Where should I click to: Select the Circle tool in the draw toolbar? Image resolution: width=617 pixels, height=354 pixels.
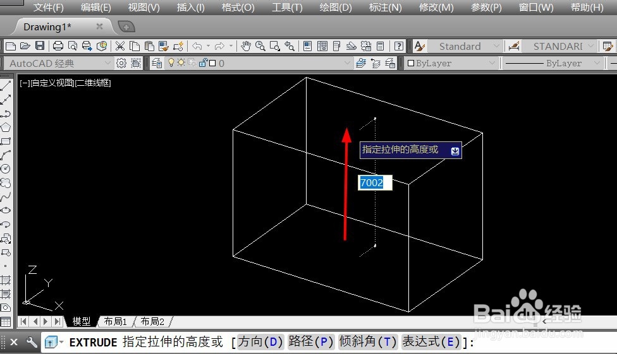(x=6, y=169)
